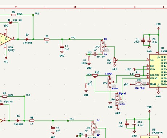Select capacitor C10 0.1uF symbol
This screenshot has height=138, width=167.
[x=134, y=123]
